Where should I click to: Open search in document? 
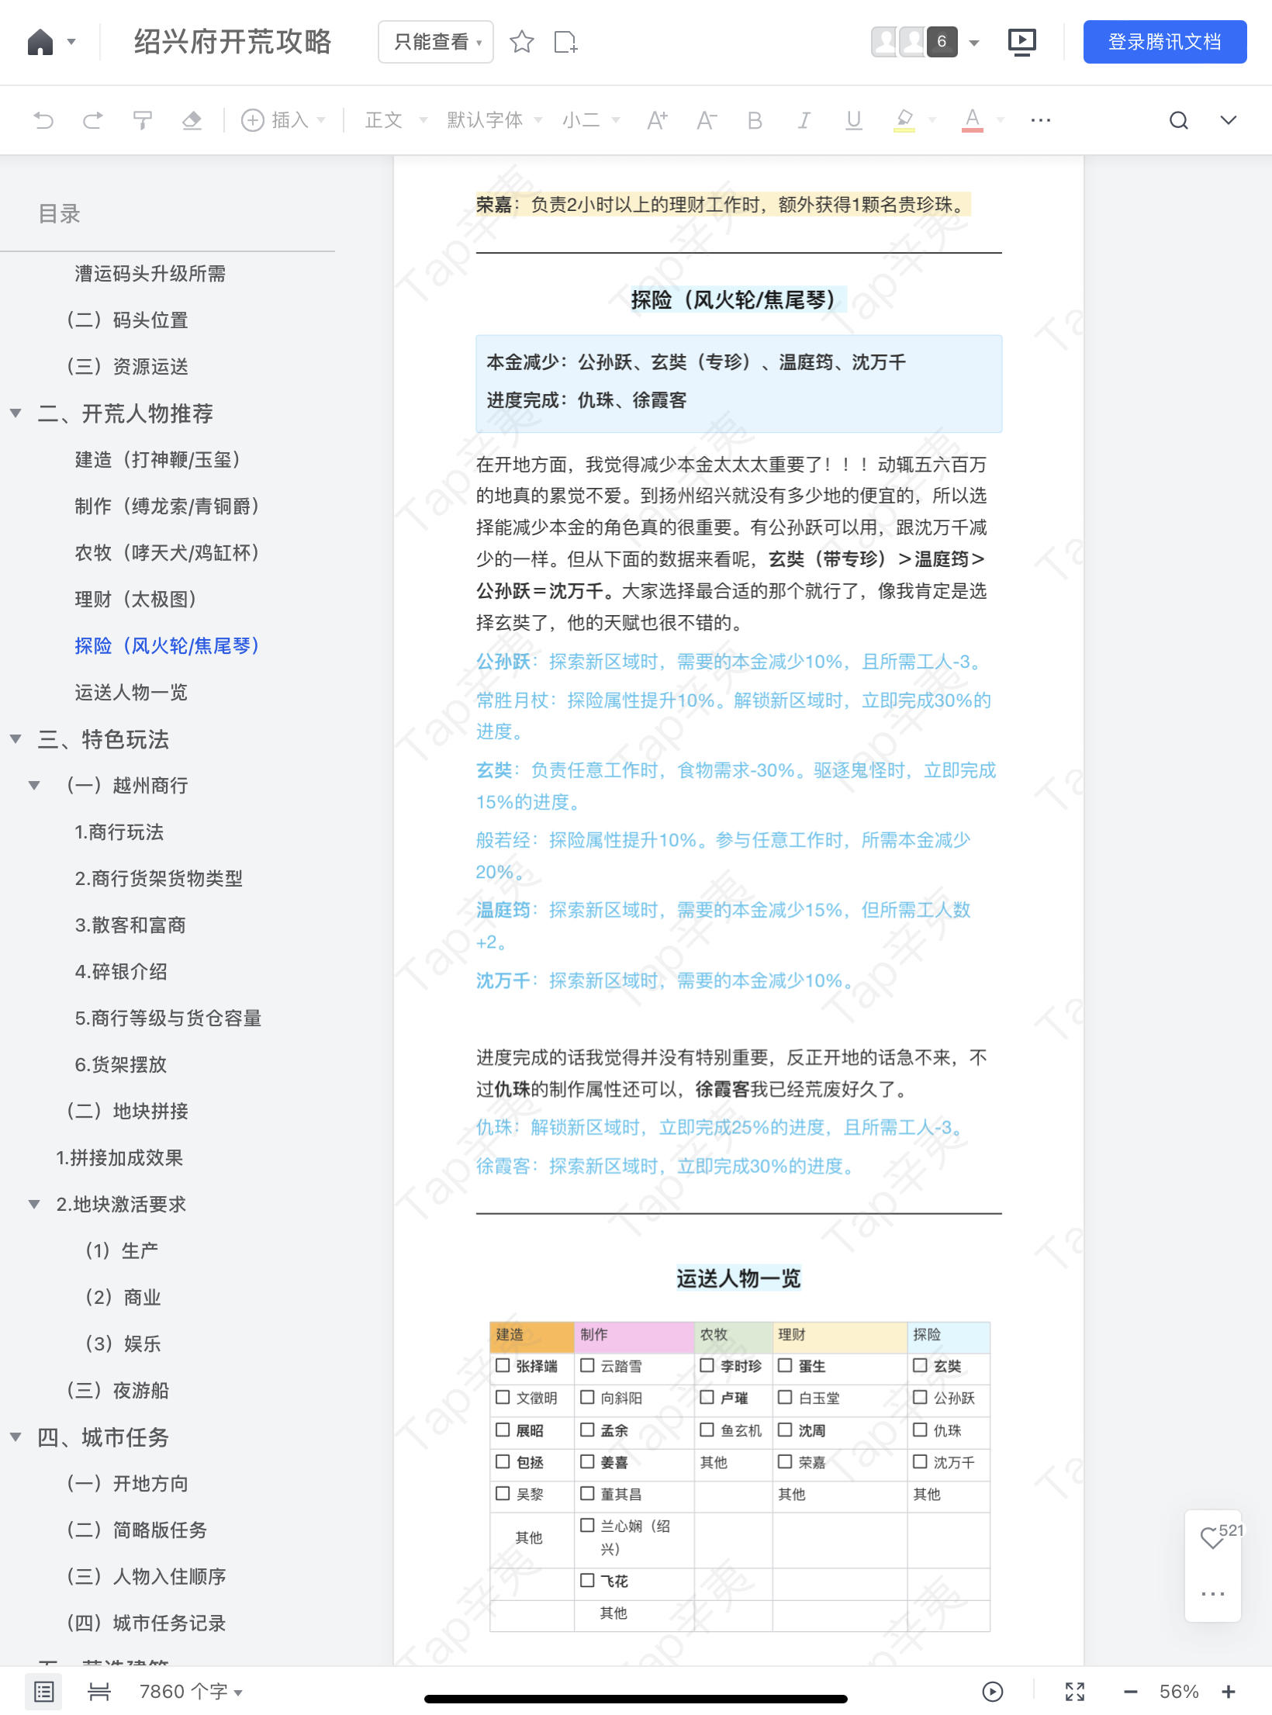click(x=1179, y=120)
